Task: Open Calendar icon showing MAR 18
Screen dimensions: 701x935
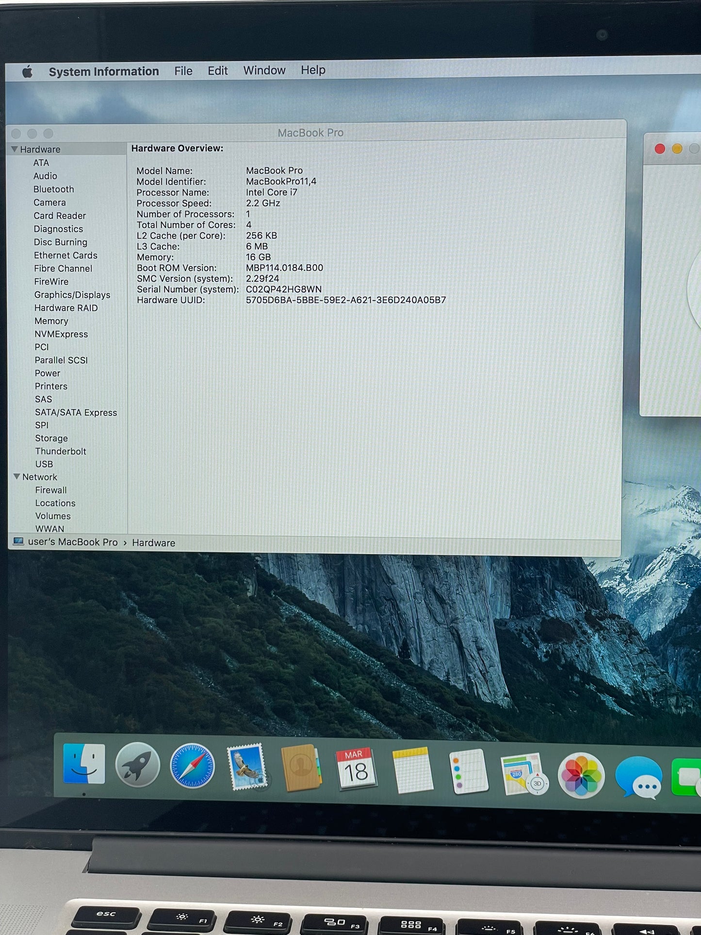Action: click(356, 769)
